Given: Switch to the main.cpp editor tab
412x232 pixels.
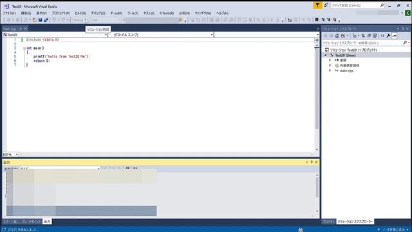Looking at the screenshot, I should [x=10, y=28].
